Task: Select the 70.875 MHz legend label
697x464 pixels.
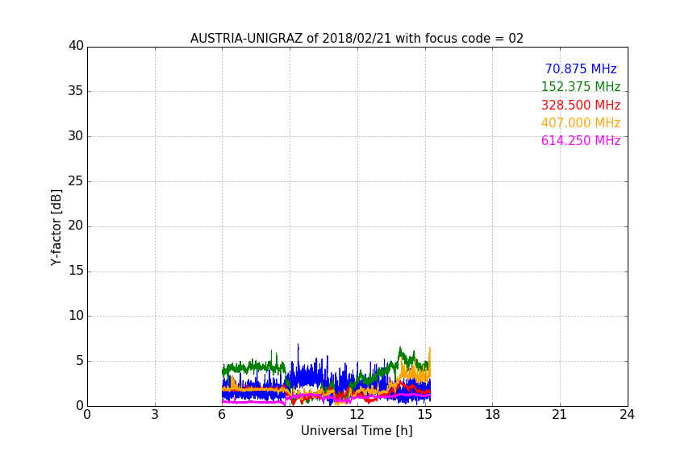Action: [581, 68]
